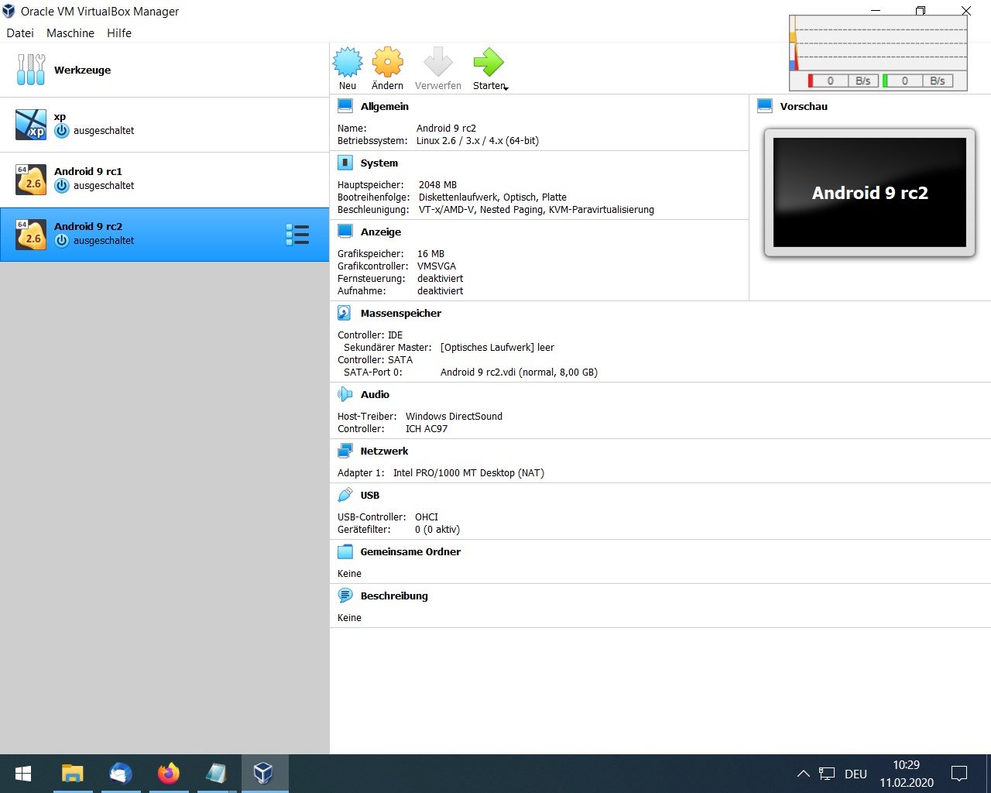This screenshot has height=793, width=991.
Task: Click the System chip icon
Action: point(345,163)
